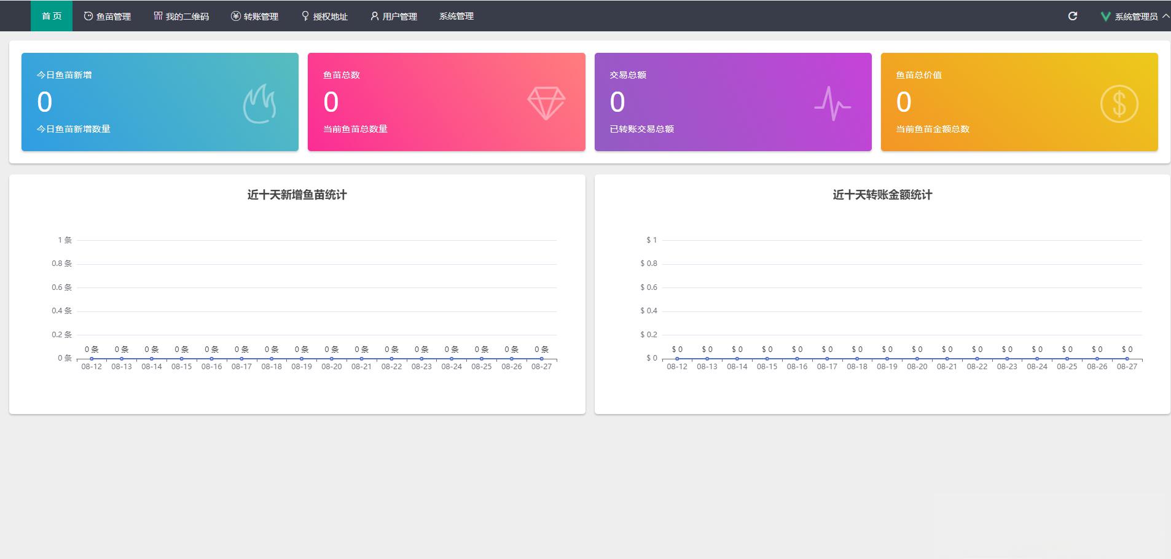The image size is (1171, 559).
Task: Click the 08-12 data point in 鱼苗 chart
Action: coord(92,358)
